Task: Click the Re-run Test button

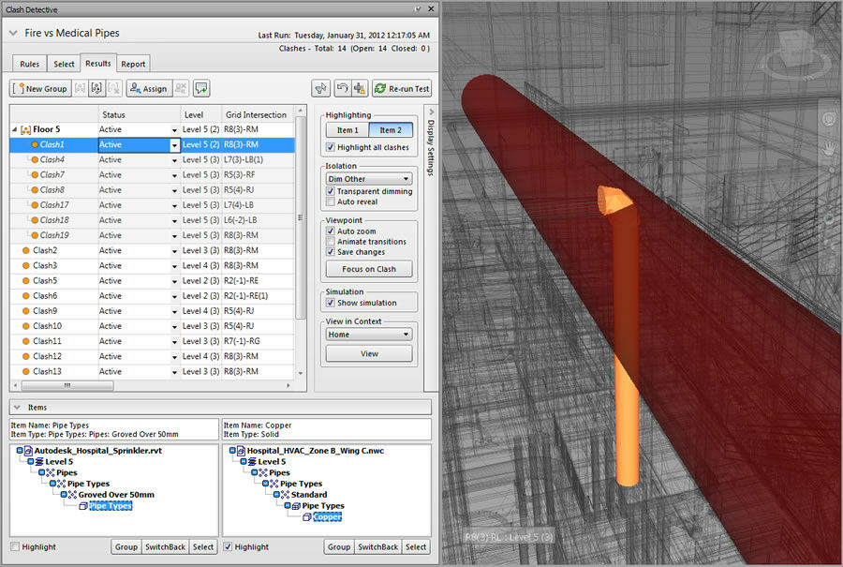Action: click(x=401, y=89)
